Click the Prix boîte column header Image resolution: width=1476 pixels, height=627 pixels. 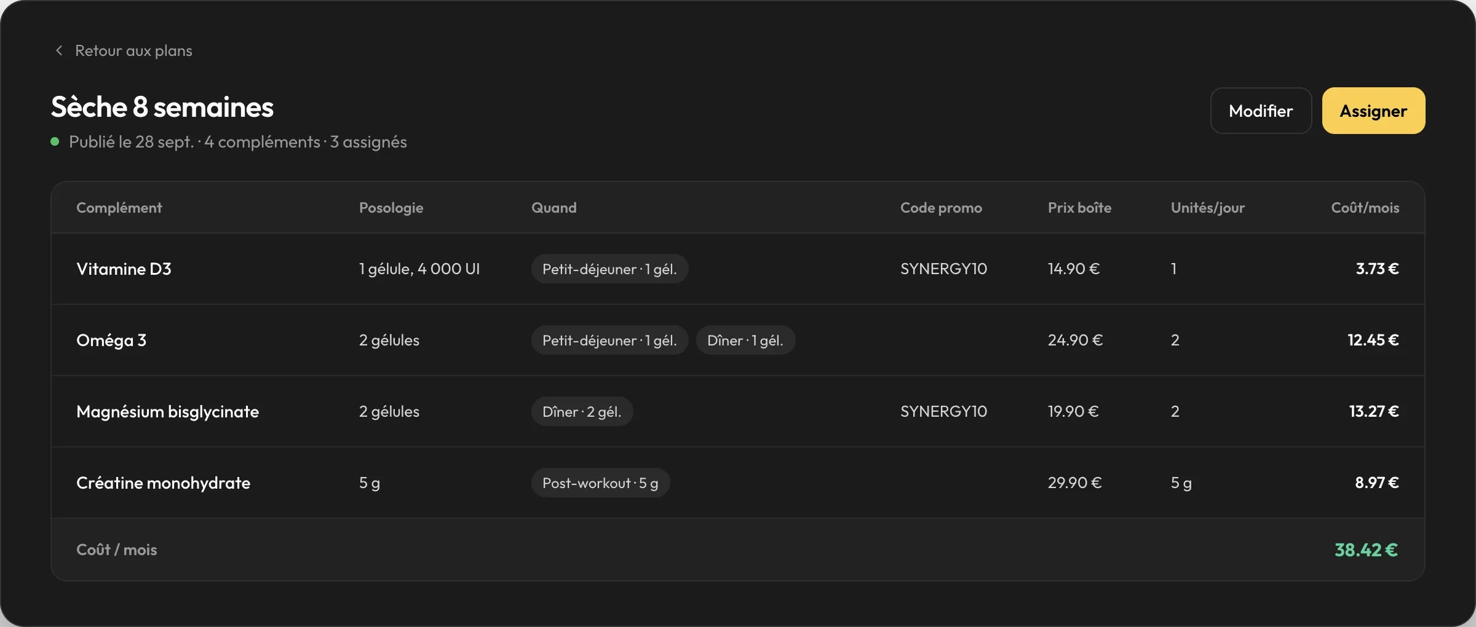(x=1079, y=208)
